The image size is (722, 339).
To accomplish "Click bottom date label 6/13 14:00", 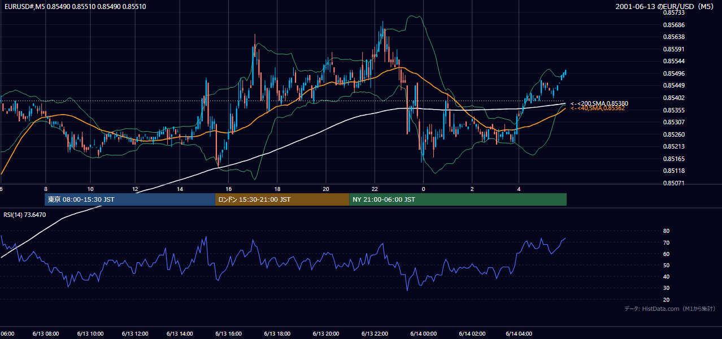I will pos(179,333).
